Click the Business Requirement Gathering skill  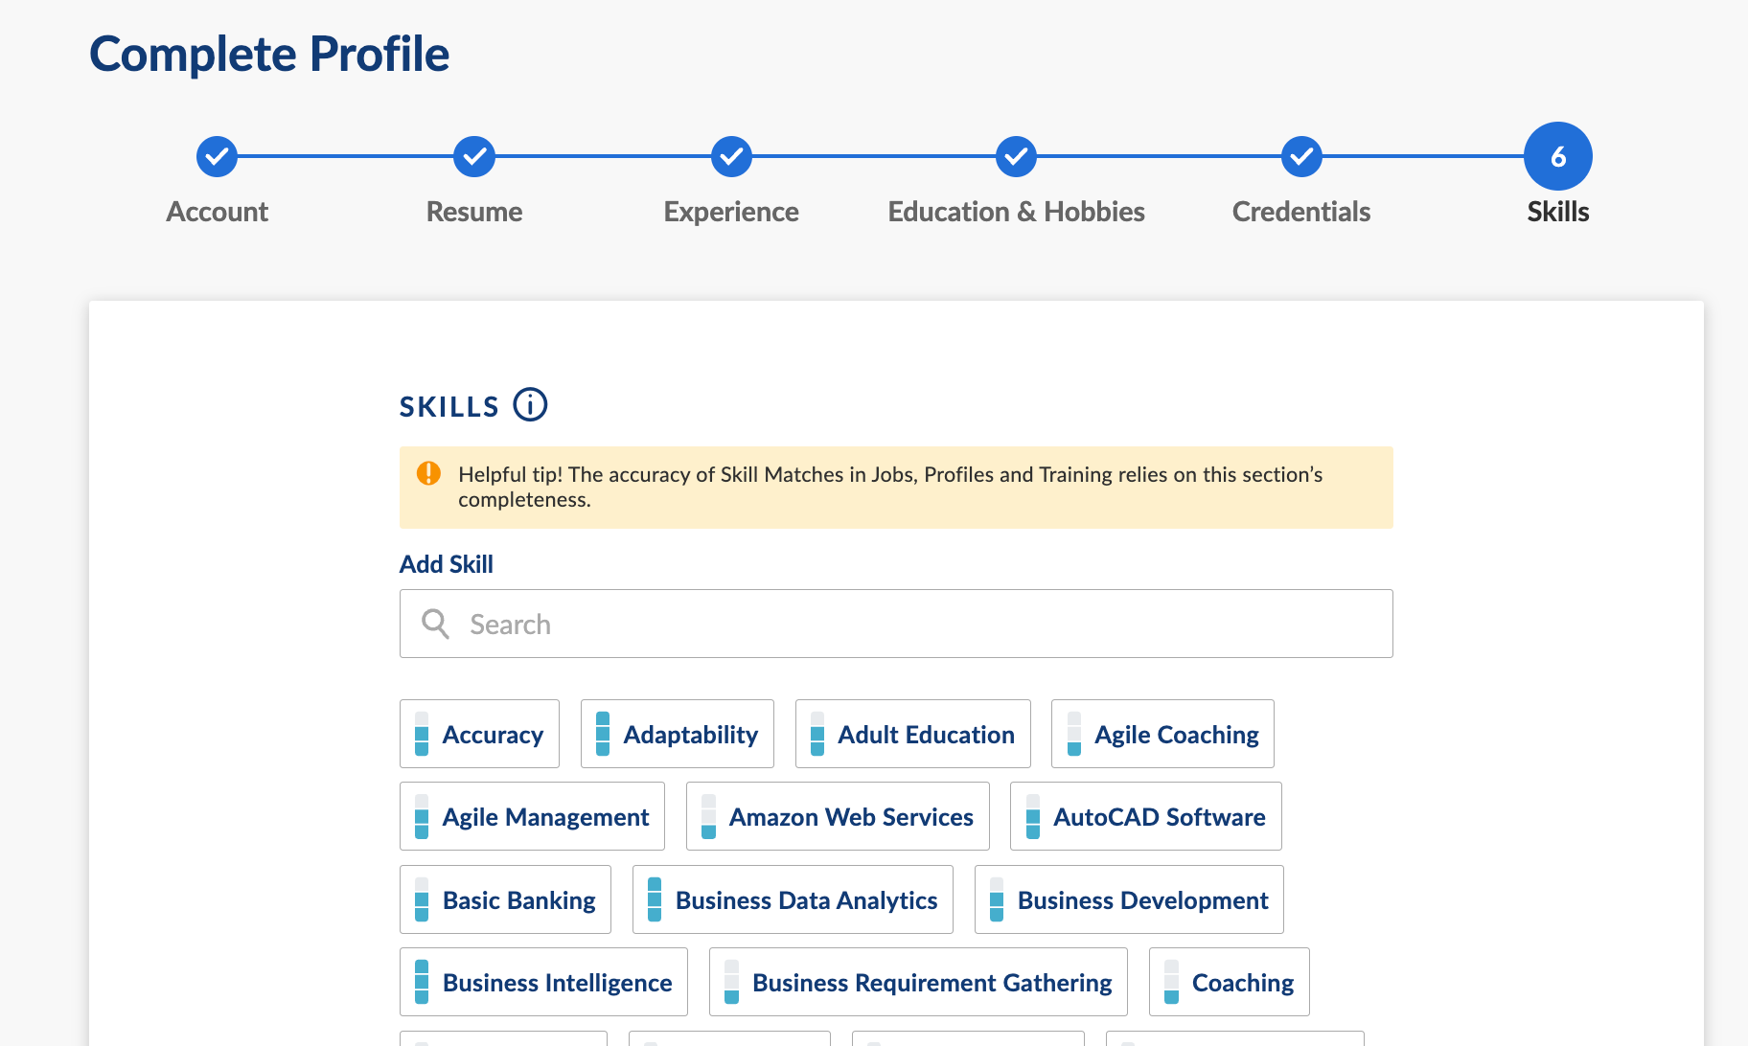pyautogui.click(x=918, y=983)
